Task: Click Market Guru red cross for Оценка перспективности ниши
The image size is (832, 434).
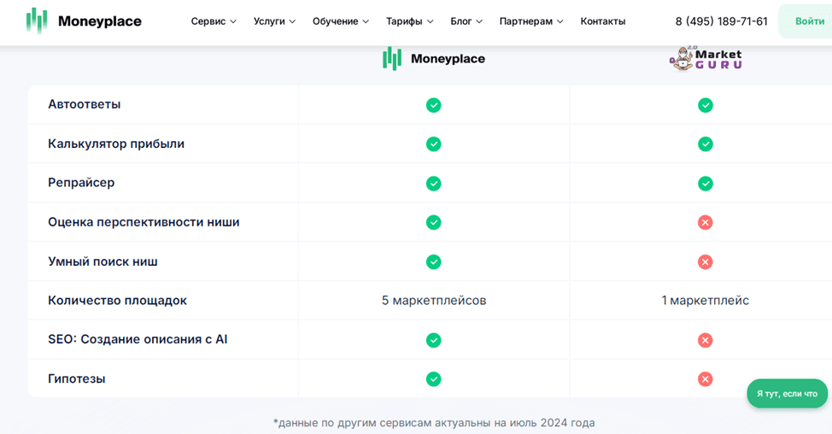Action: [705, 223]
